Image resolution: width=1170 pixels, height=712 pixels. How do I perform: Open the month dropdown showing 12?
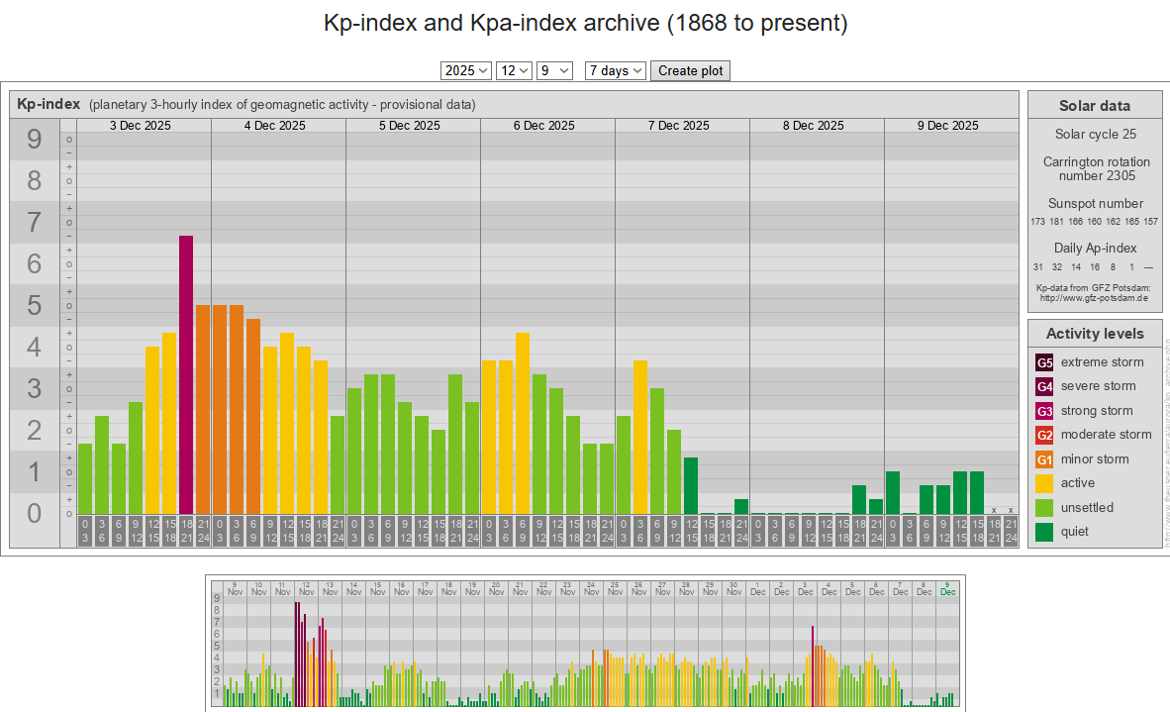click(x=514, y=70)
